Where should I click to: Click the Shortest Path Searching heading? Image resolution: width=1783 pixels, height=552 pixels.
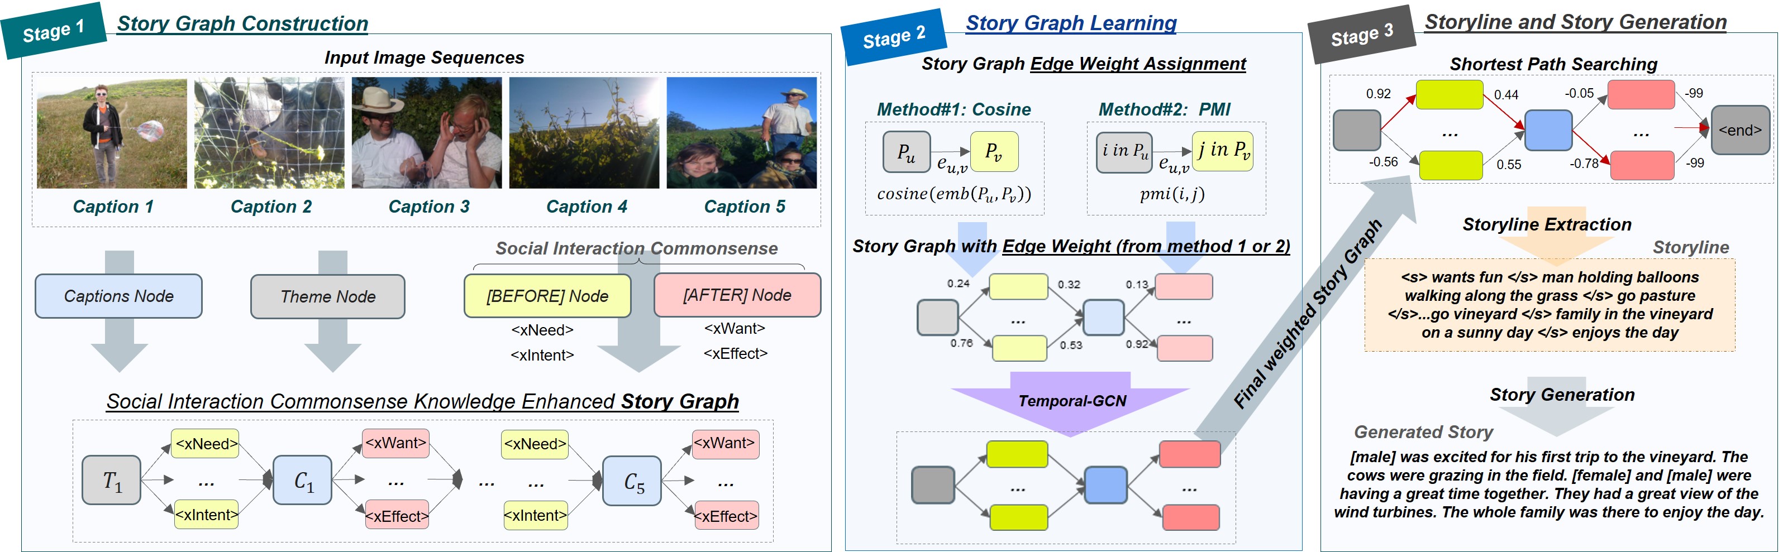click(x=1553, y=64)
